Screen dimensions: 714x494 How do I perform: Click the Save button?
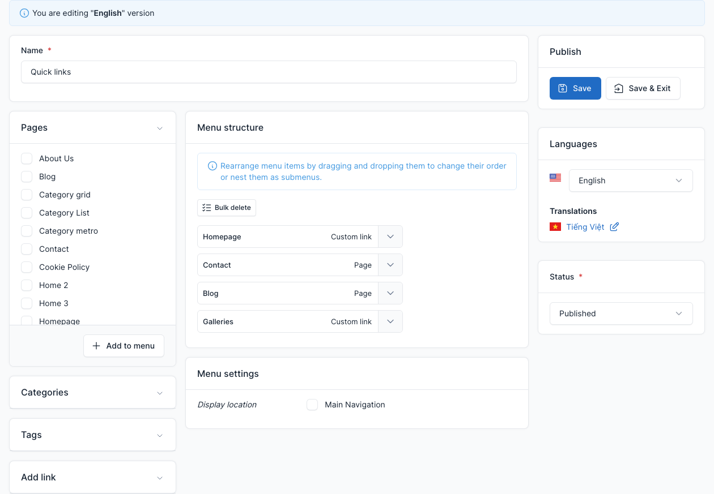click(575, 88)
